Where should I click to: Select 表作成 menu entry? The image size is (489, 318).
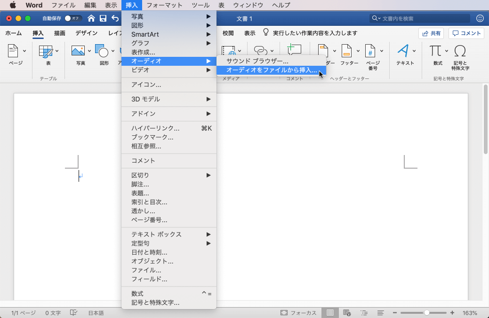168,52
